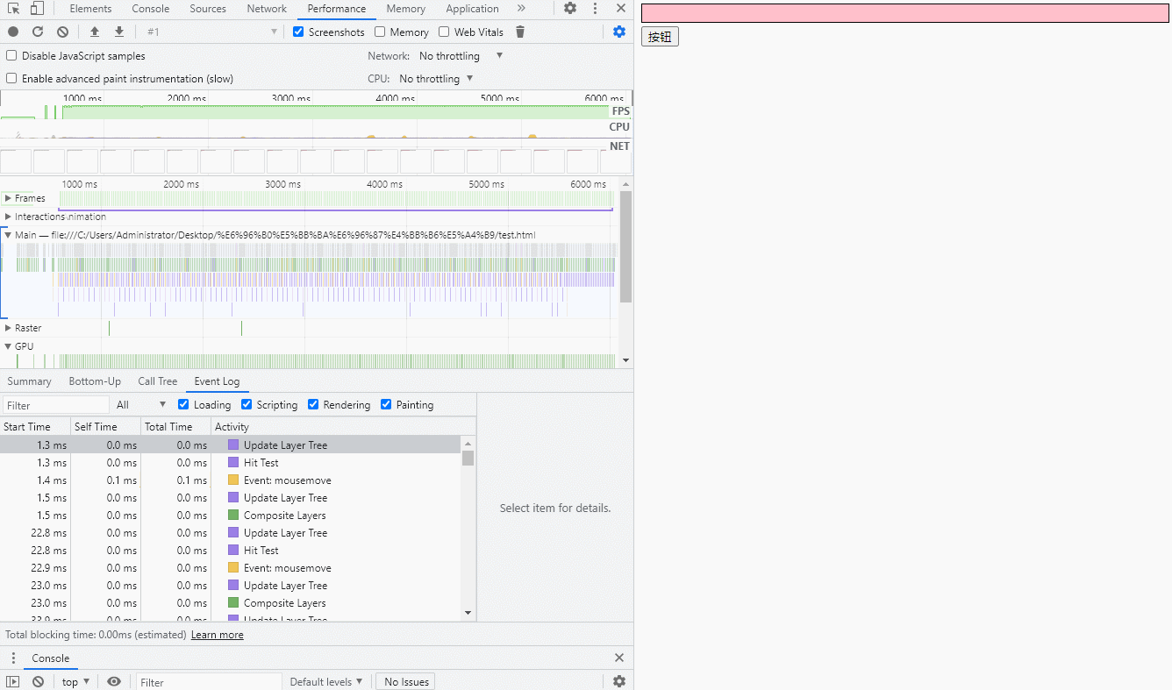This screenshot has height=690, width=1172.
Task: Show more DevTools tabs with the chevrons
Action: tap(521, 9)
